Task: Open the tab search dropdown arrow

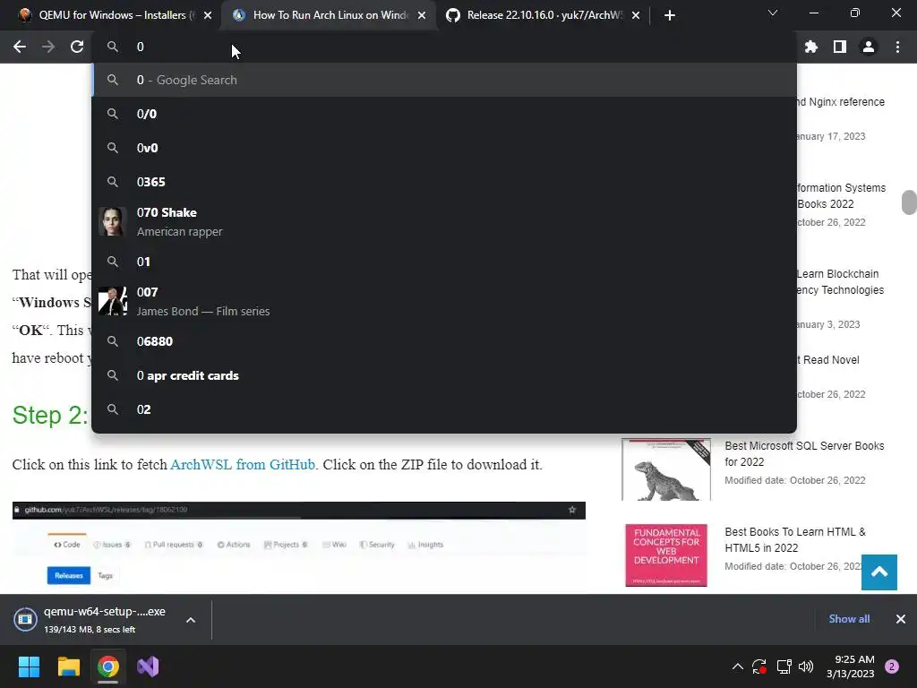Action: [x=773, y=13]
